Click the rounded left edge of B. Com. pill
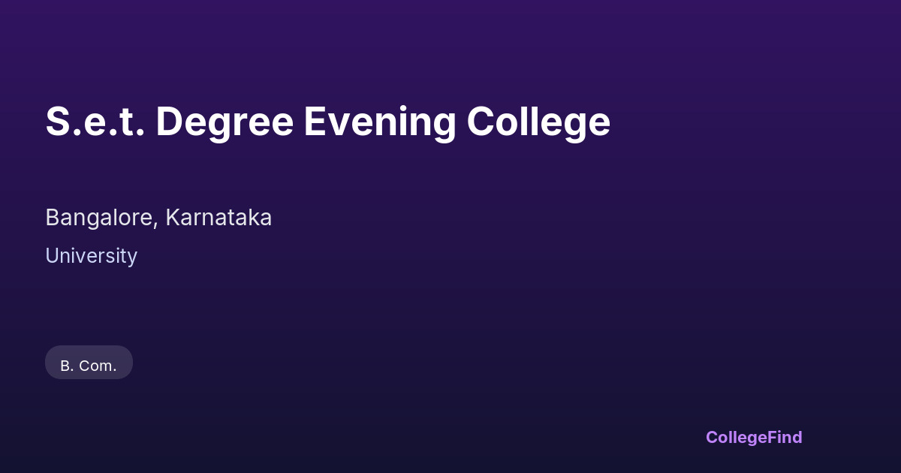The width and height of the screenshot is (901, 473). pos(50,363)
